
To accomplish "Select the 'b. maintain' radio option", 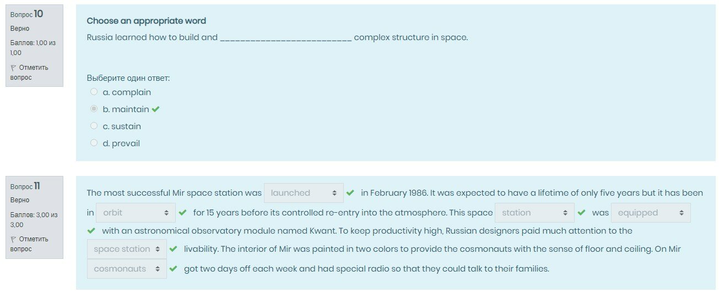I will click(x=94, y=109).
